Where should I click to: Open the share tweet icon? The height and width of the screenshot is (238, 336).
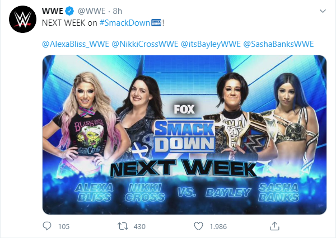click(x=274, y=226)
